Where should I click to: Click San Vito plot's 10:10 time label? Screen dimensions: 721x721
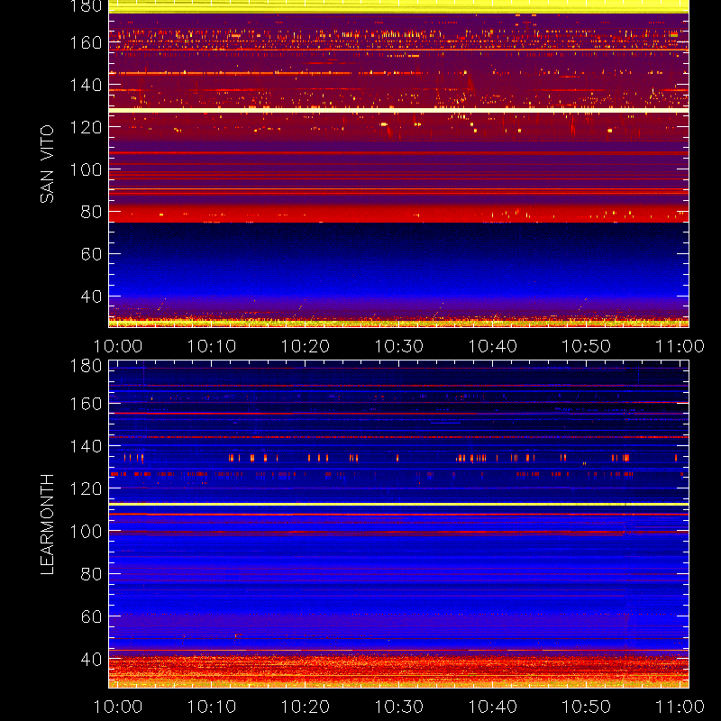(x=212, y=346)
